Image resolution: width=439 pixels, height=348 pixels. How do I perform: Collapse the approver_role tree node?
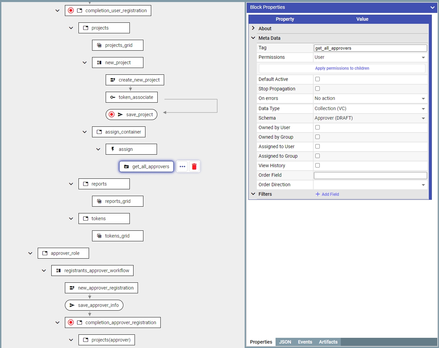30,253
